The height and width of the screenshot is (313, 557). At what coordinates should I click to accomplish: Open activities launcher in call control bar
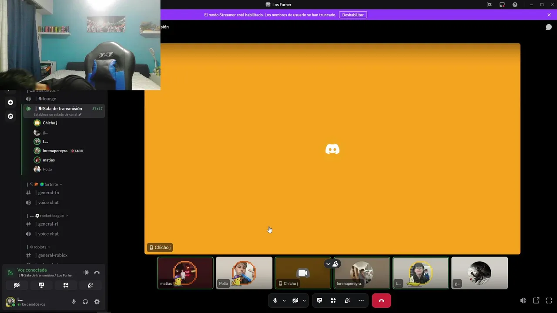[x=333, y=300]
